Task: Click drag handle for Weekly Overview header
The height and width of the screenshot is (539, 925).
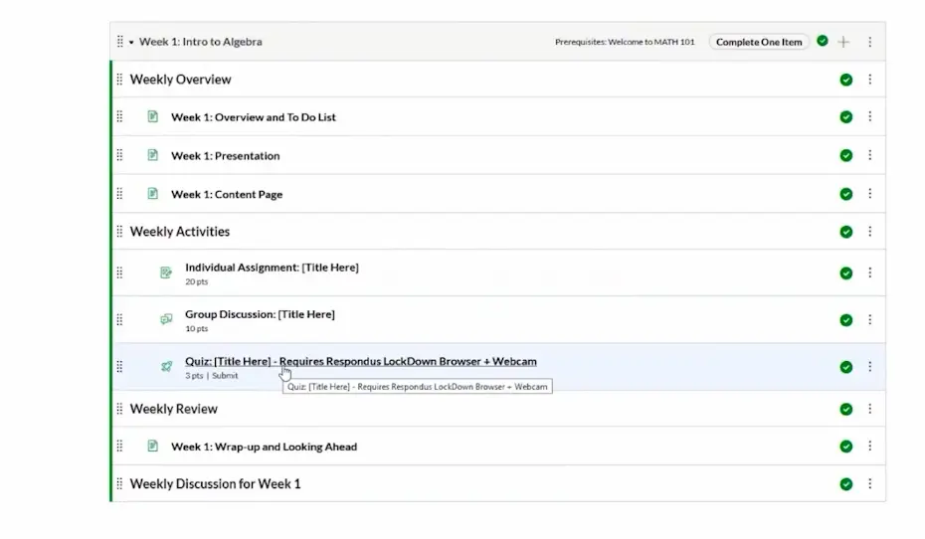Action: point(119,80)
